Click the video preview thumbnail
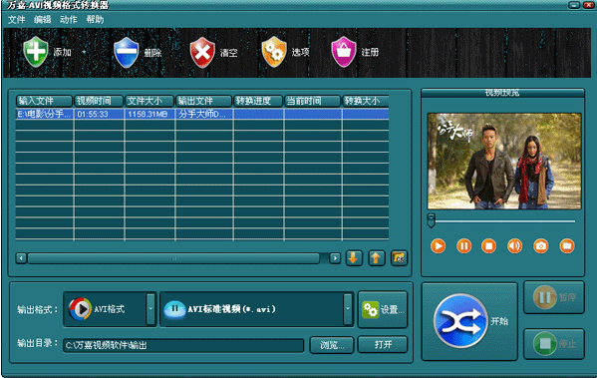The height and width of the screenshot is (378, 597). tap(504, 162)
